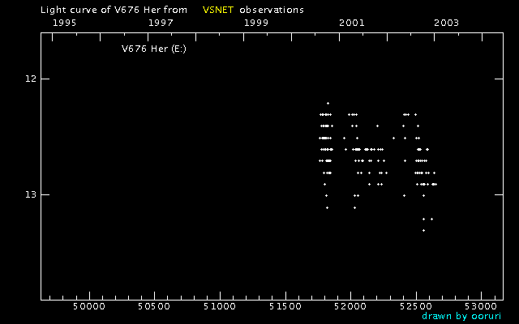The width and height of the screenshot is (519, 324).
Task: Click the year label 1995
Action: tap(65, 23)
